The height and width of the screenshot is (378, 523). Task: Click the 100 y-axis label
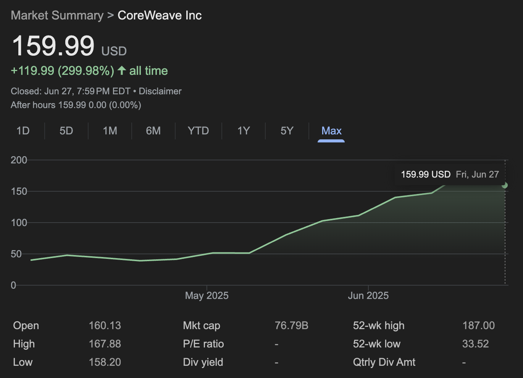pyautogui.click(x=19, y=223)
